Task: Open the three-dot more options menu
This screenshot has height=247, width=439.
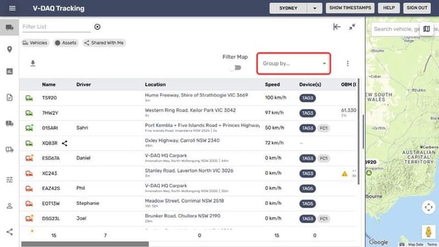Action: click(348, 64)
